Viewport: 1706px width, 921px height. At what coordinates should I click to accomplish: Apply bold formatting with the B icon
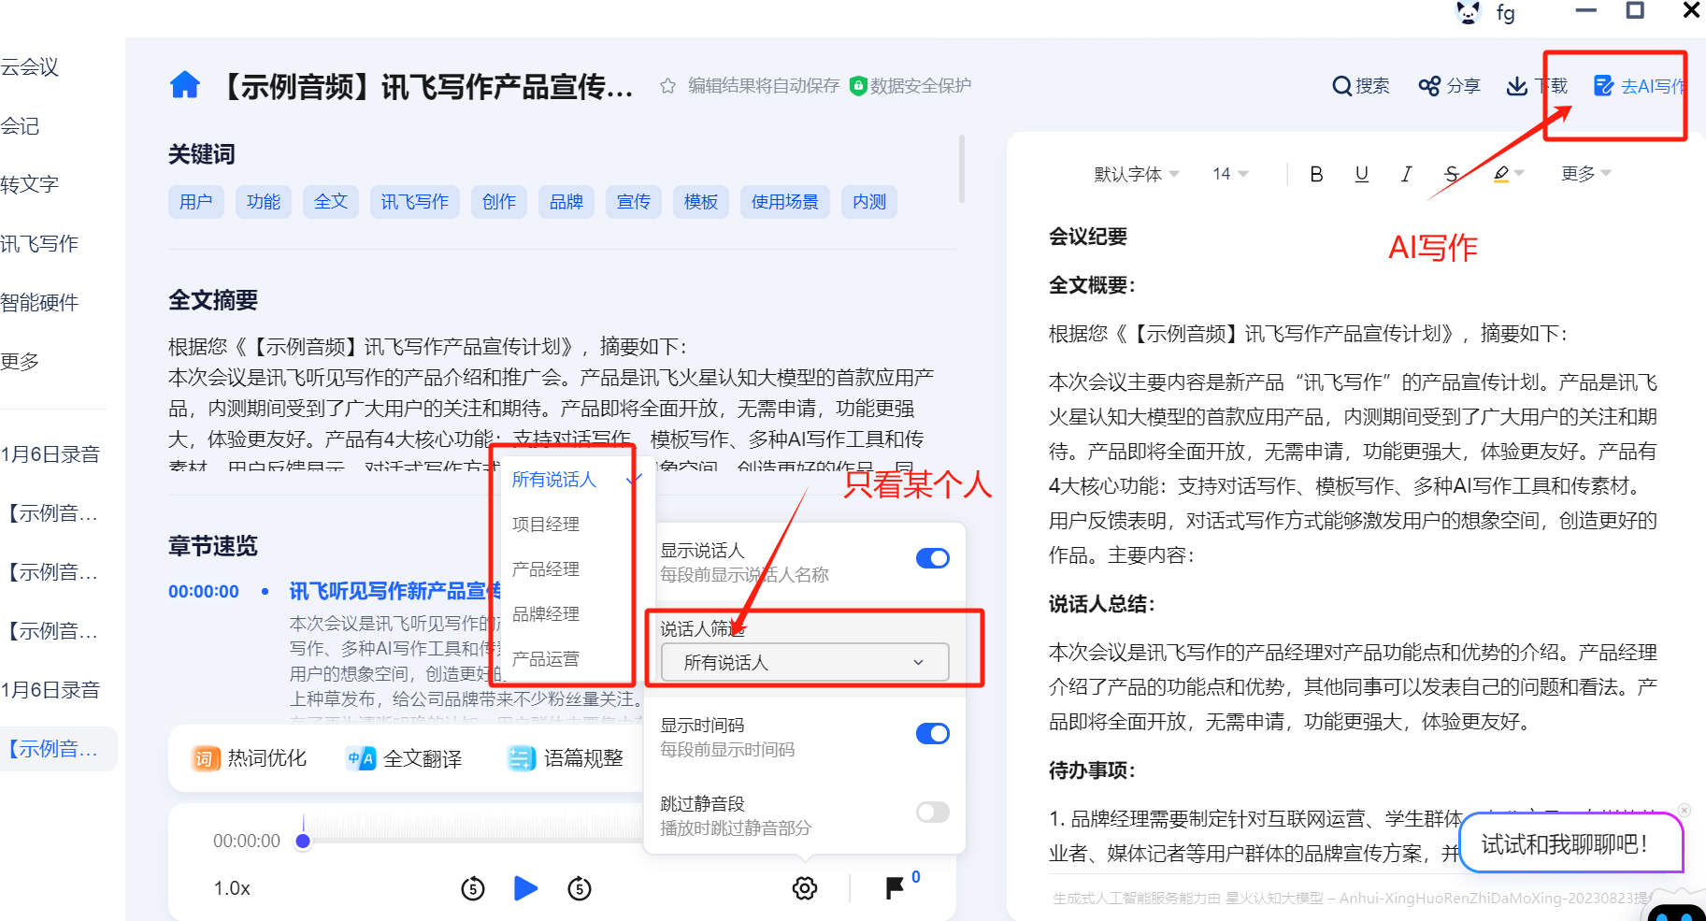click(x=1316, y=174)
